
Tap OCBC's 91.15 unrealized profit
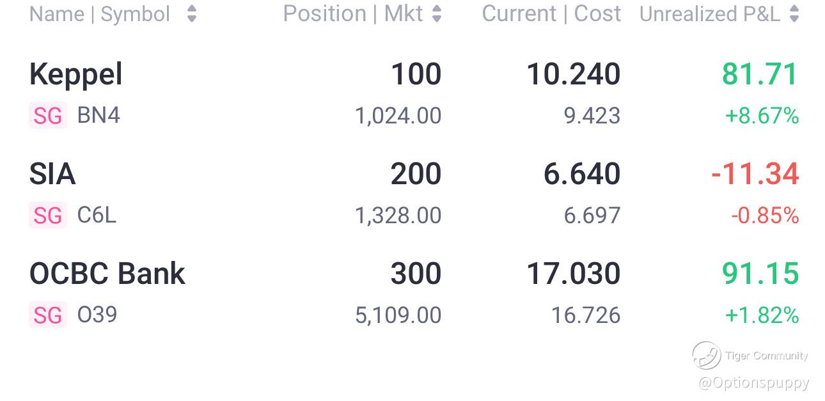tap(760, 274)
